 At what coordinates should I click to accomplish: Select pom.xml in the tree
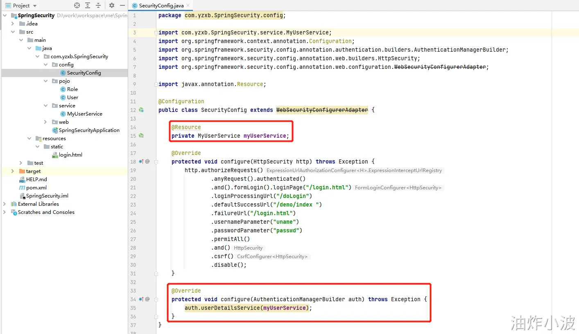point(36,188)
